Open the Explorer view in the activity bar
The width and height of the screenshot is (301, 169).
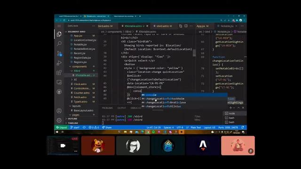[x=59, y=34]
